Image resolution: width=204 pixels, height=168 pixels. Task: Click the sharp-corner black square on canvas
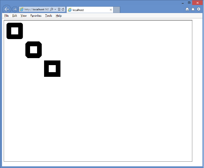pos(52,68)
